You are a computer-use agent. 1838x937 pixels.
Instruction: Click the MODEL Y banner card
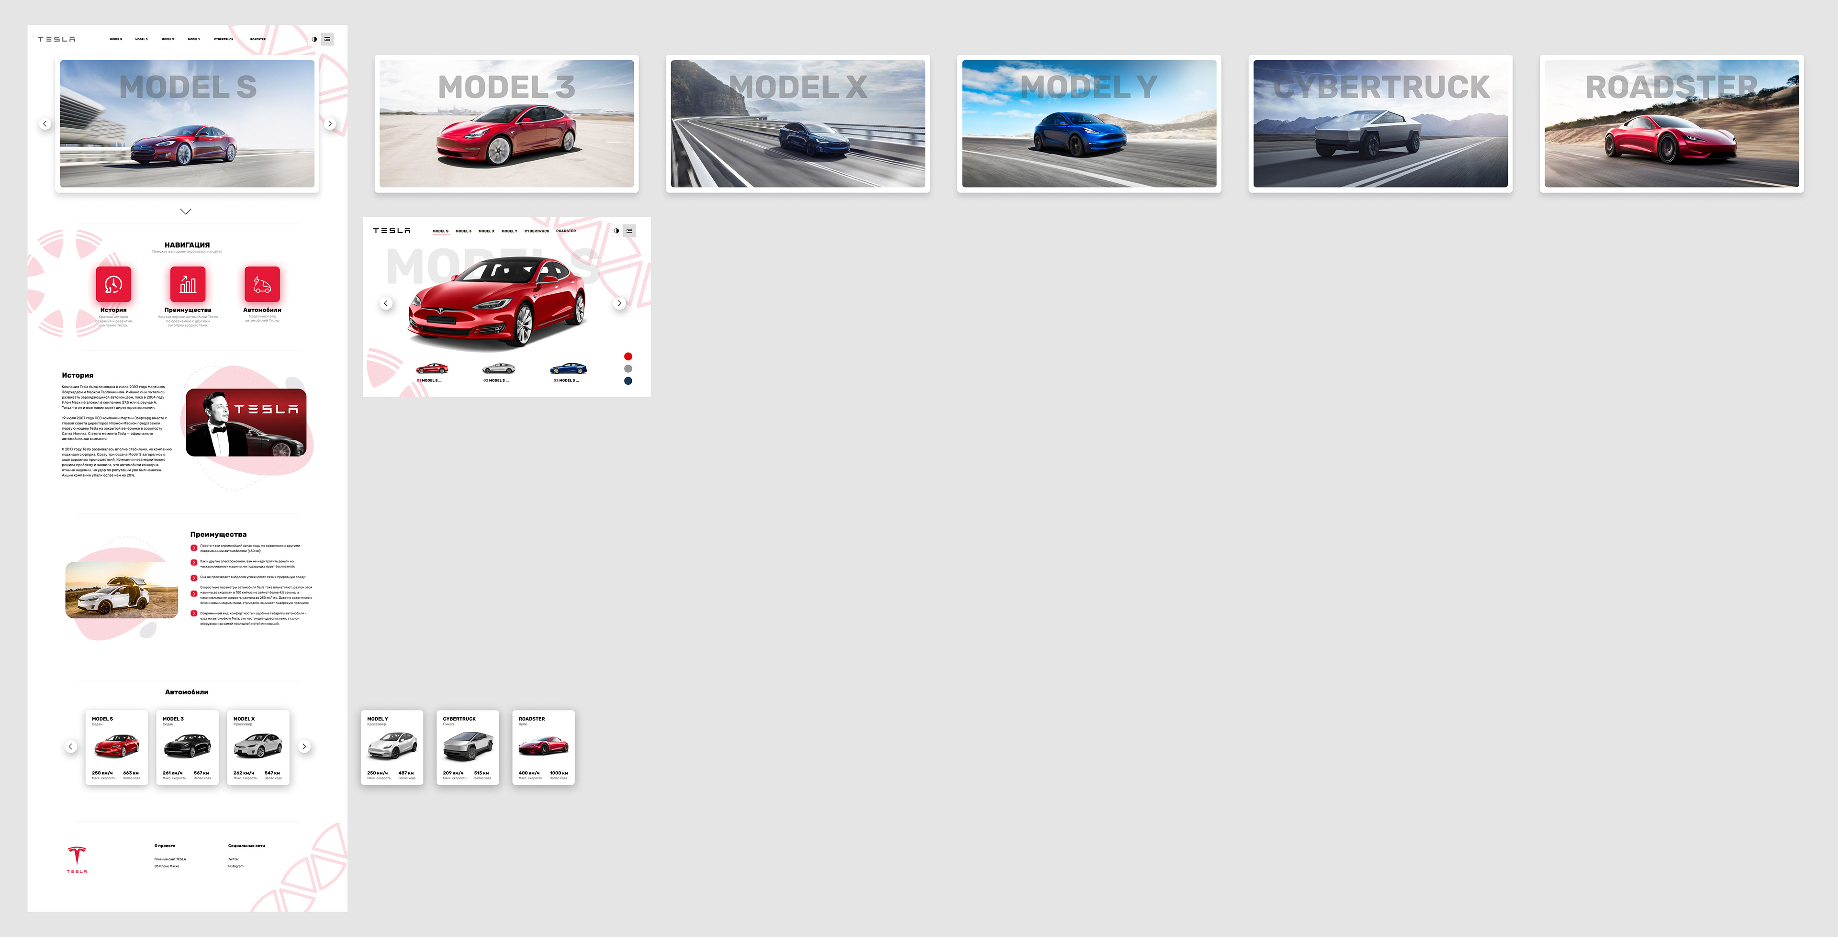(1089, 123)
